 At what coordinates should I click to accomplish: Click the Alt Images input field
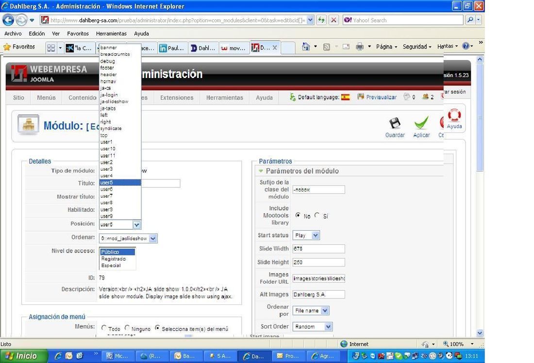318,295
